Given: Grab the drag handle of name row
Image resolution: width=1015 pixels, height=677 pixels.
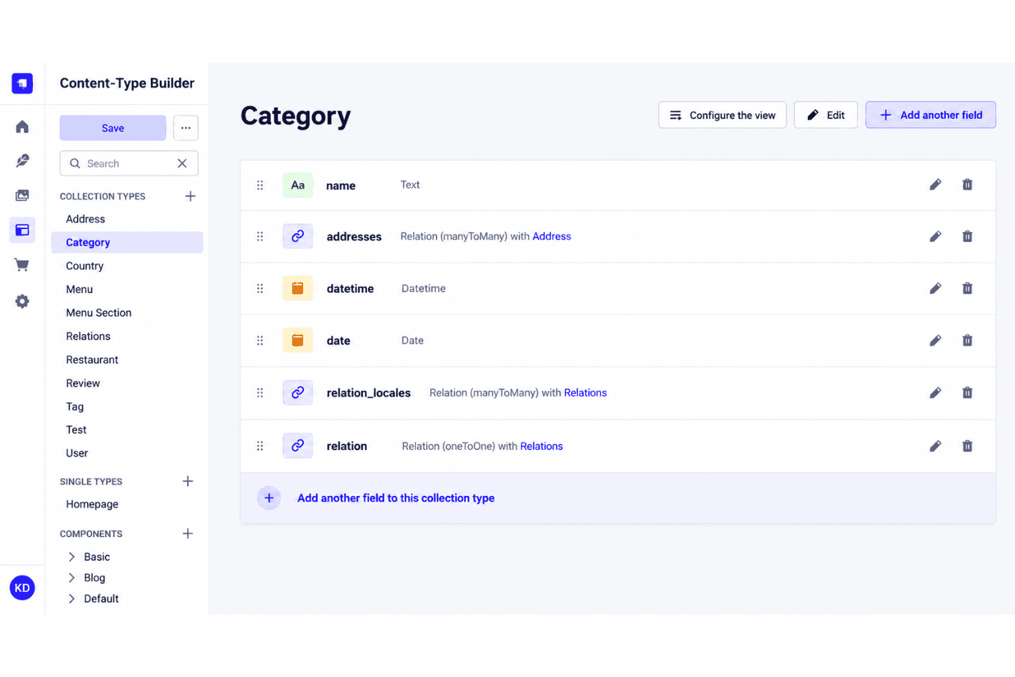Looking at the screenshot, I should click(x=260, y=185).
